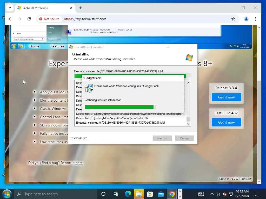The image size is (266, 199).
Task: Open Chrome profile menu
Action: point(246,19)
